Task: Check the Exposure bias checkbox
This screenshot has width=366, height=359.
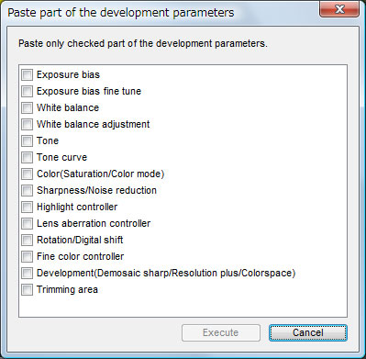Action: (27, 74)
